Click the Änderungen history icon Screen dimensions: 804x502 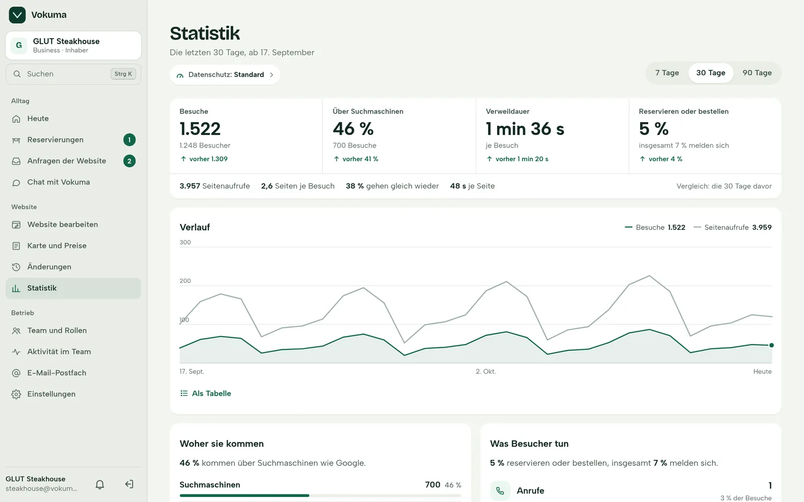[16, 267]
